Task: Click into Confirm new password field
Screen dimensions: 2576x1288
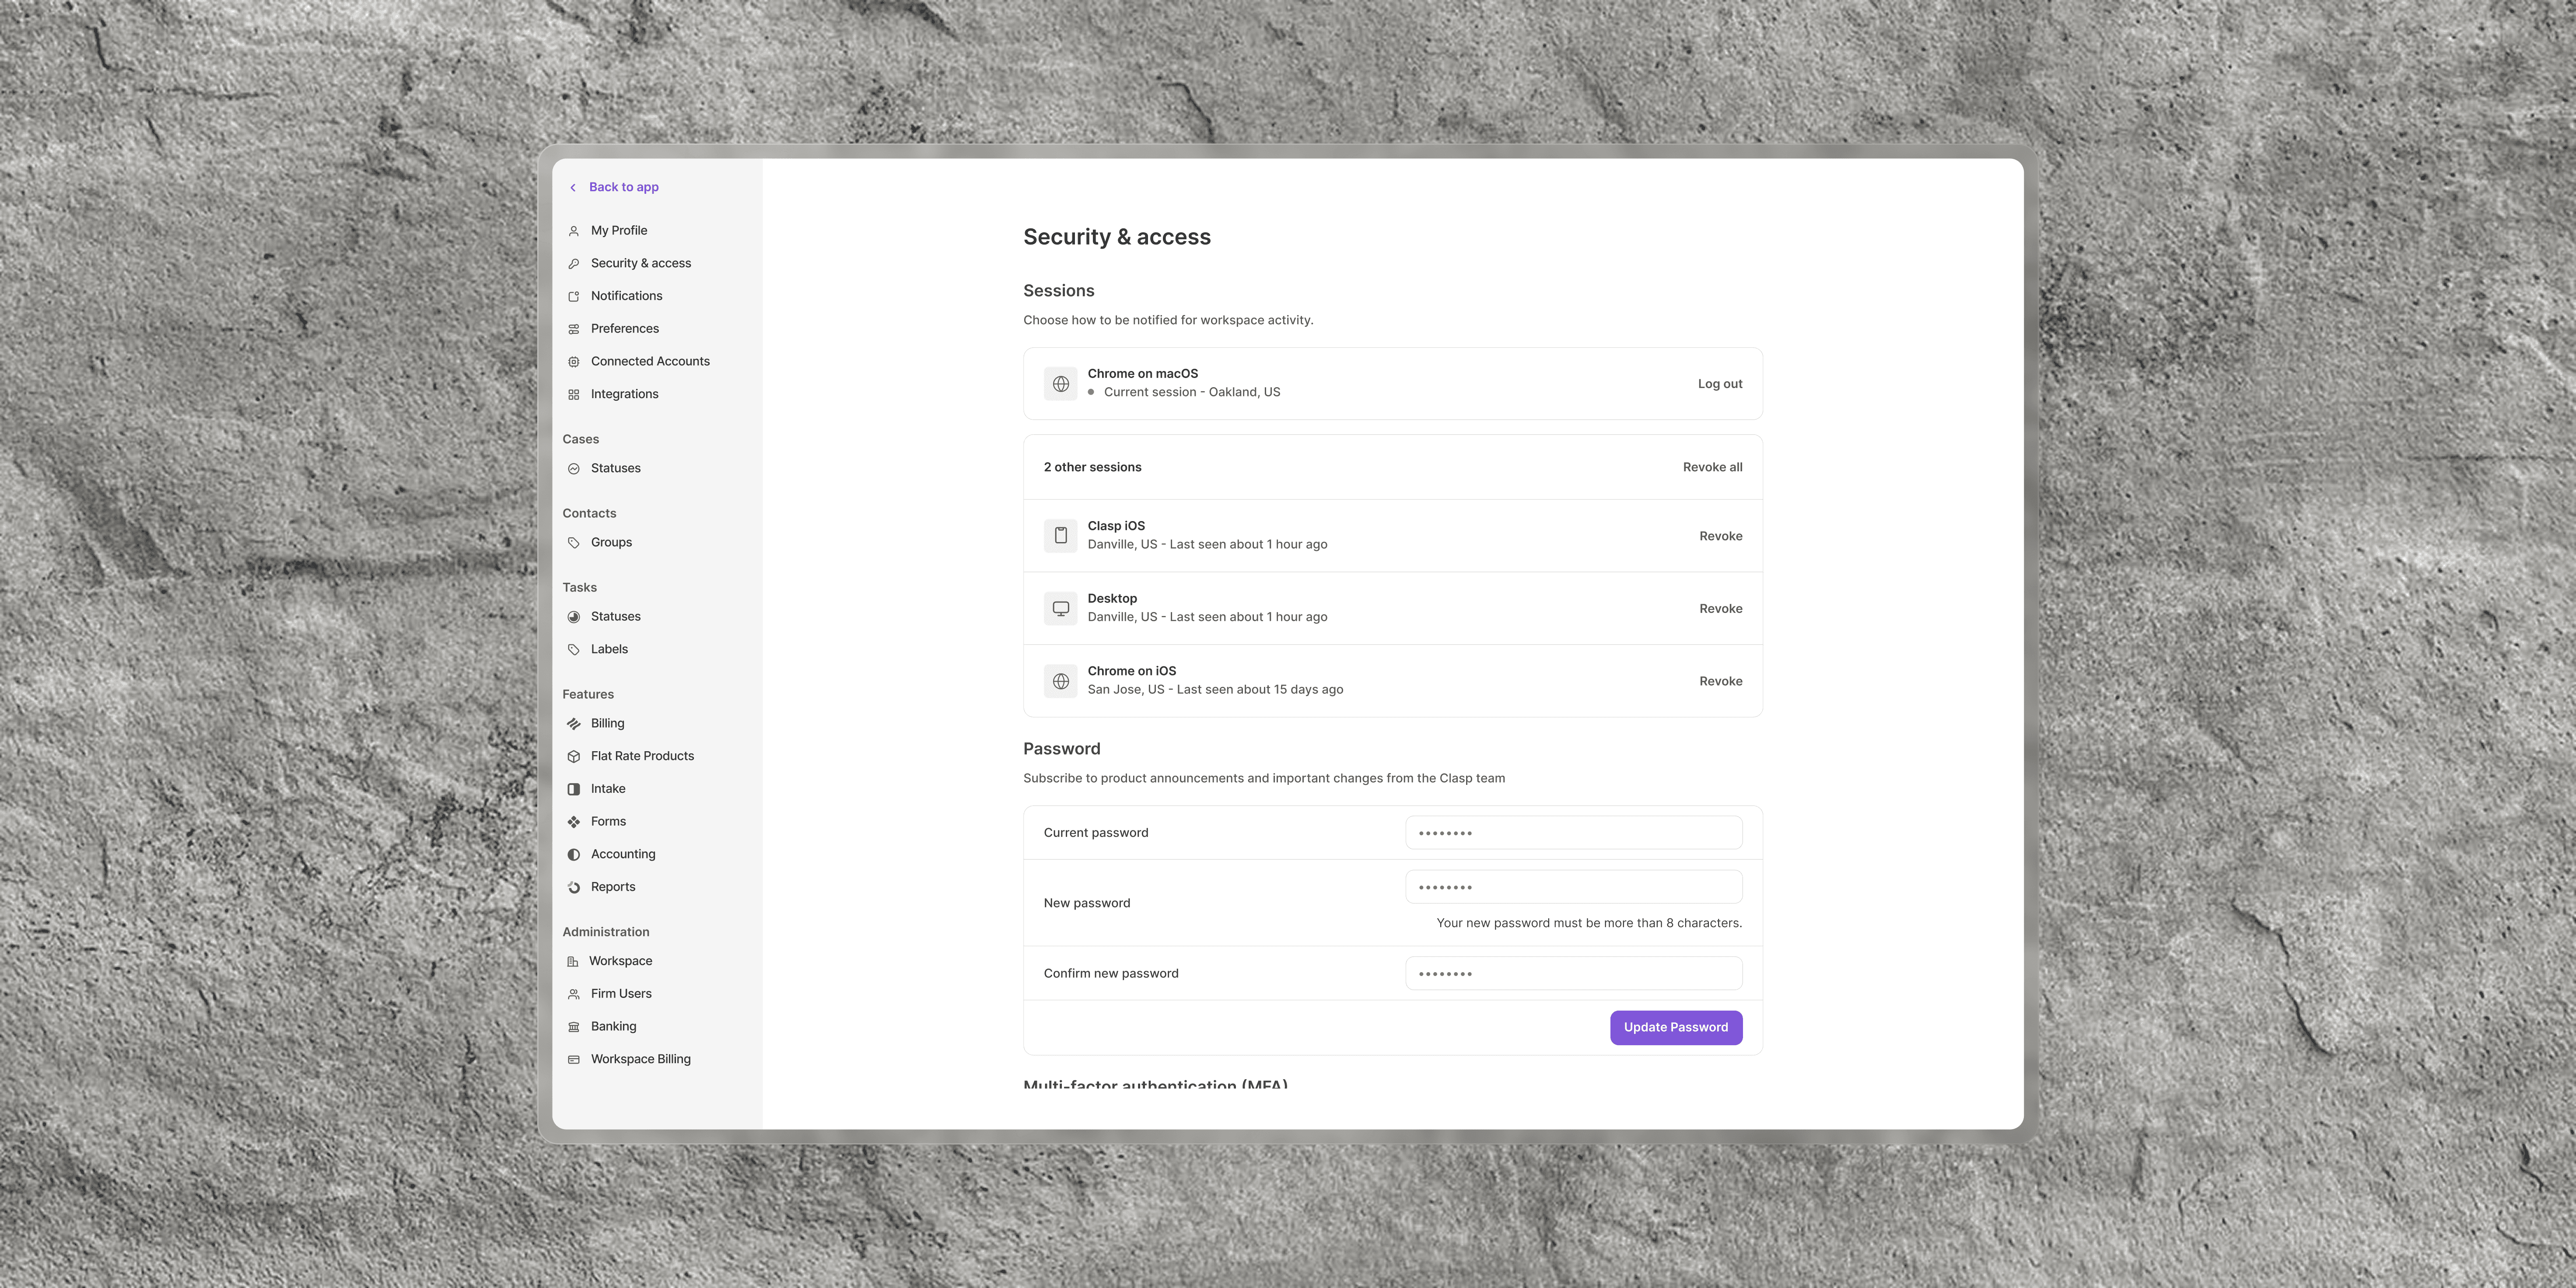Action: pyautogui.click(x=1573, y=974)
